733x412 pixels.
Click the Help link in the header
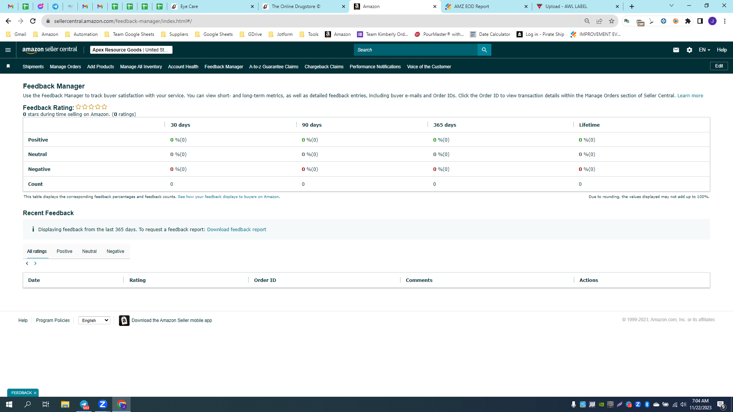tap(722, 50)
